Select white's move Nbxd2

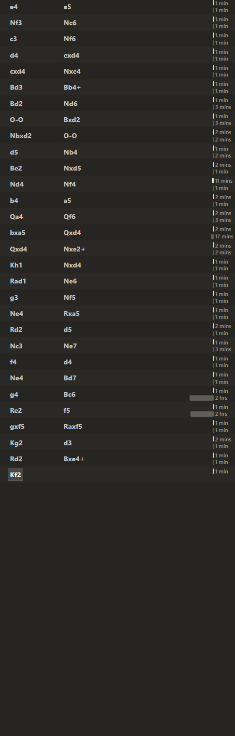[21, 136]
